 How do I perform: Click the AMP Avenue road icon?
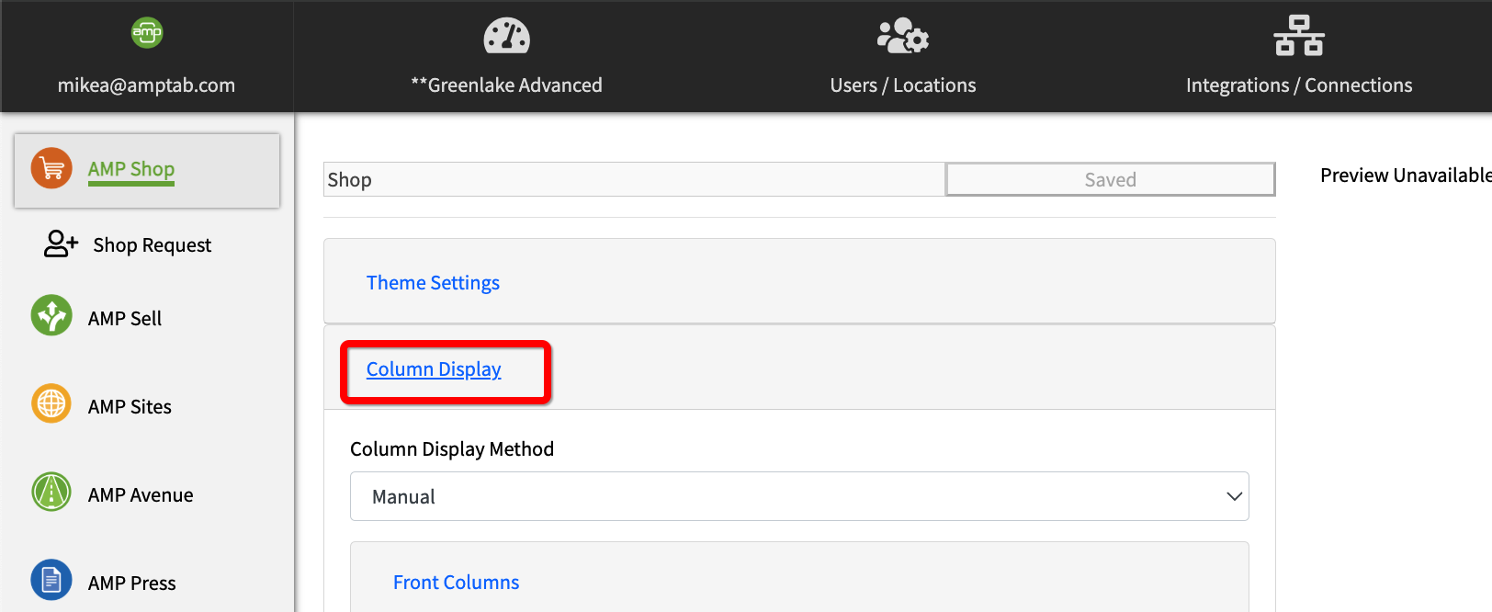(x=51, y=493)
